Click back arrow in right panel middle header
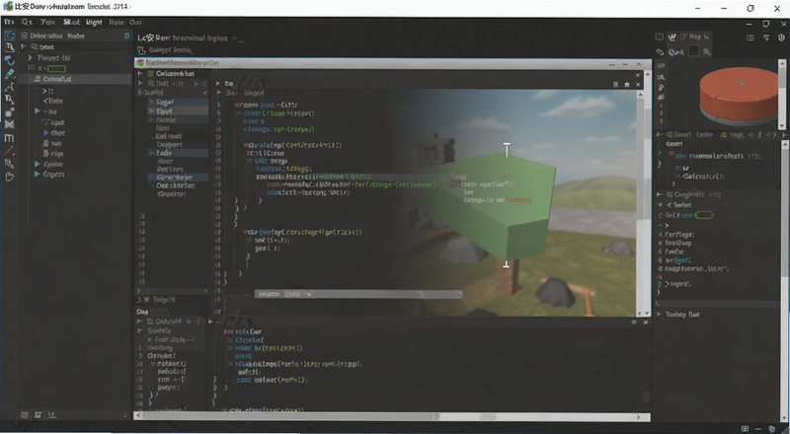The image size is (790, 434). (x=660, y=135)
